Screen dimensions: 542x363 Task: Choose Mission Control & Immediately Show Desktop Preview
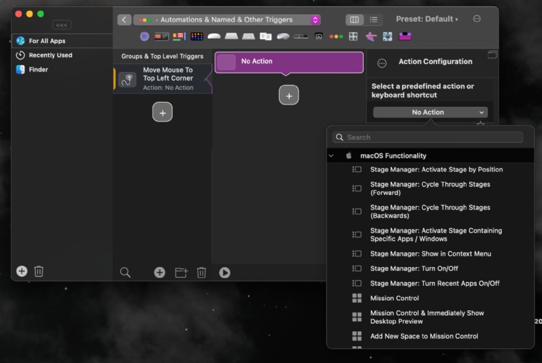coord(430,317)
